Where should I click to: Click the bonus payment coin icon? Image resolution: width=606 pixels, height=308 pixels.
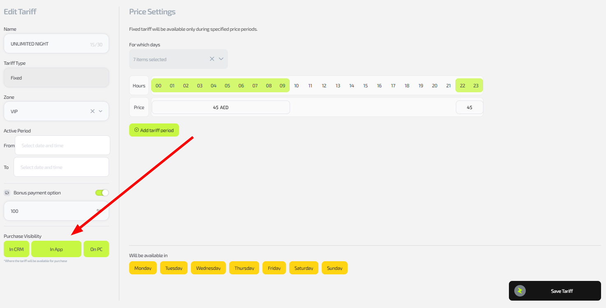tap(7, 193)
